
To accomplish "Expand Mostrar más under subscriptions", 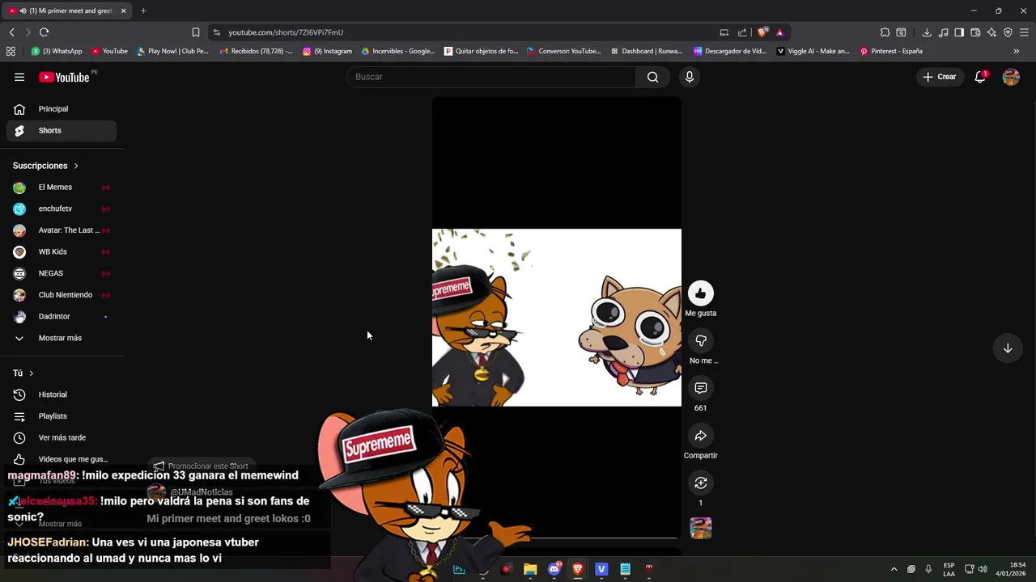I will (60, 338).
